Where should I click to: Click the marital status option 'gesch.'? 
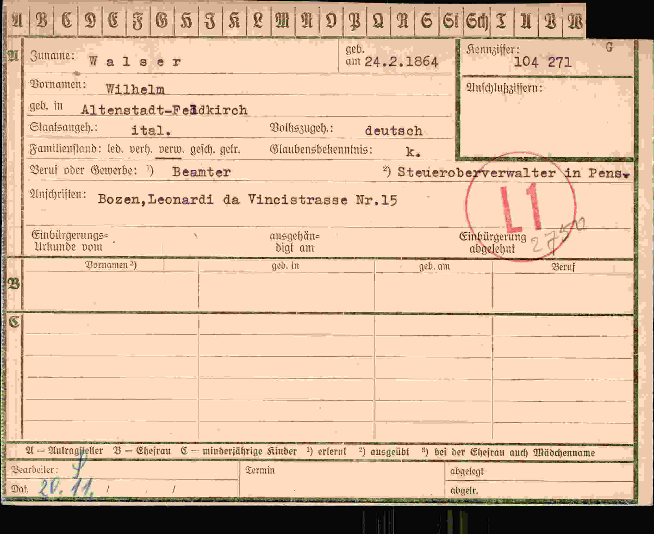tap(202, 150)
